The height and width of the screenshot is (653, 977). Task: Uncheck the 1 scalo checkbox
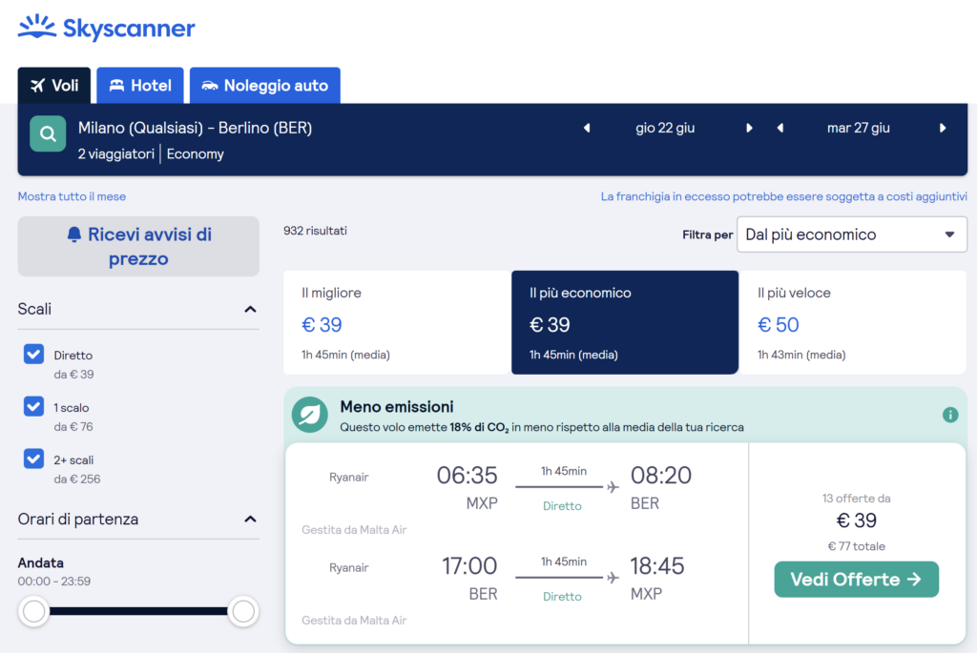pos(34,407)
